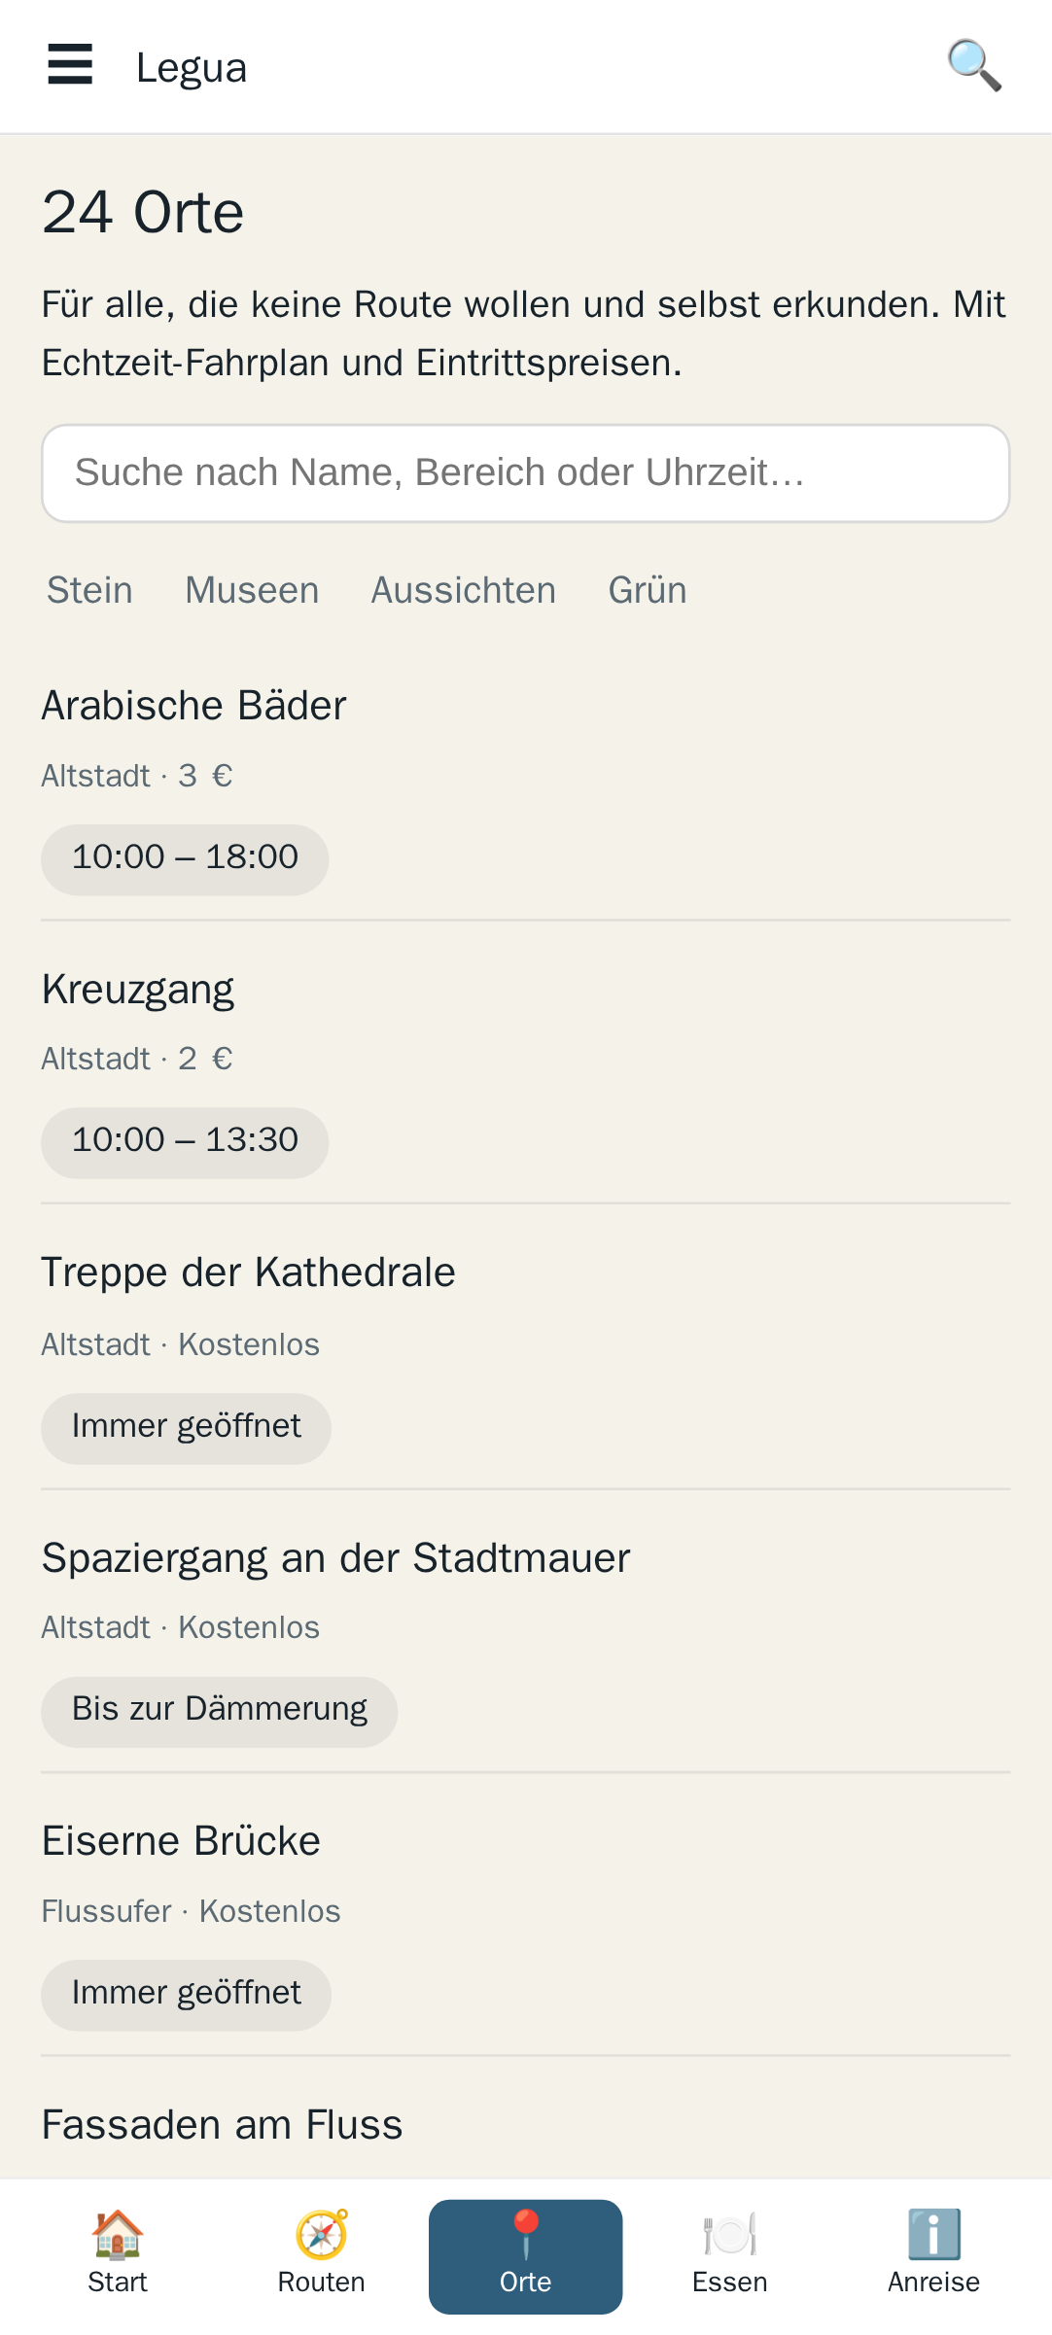Image resolution: width=1052 pixels, height=2335 pixels.
Task: Filter places by Stein
Action: 89,590
